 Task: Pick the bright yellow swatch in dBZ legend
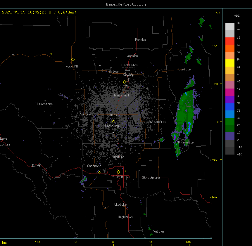[230, 63]
